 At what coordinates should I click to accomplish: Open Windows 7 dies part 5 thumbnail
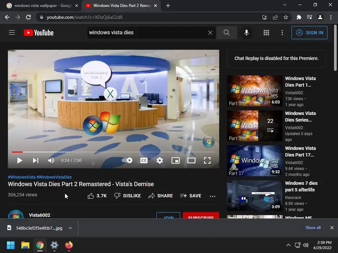[254, 196]
